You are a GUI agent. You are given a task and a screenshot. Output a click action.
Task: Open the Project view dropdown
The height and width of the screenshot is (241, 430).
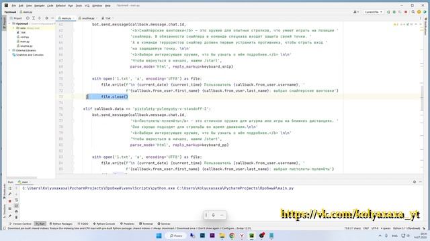16,18
